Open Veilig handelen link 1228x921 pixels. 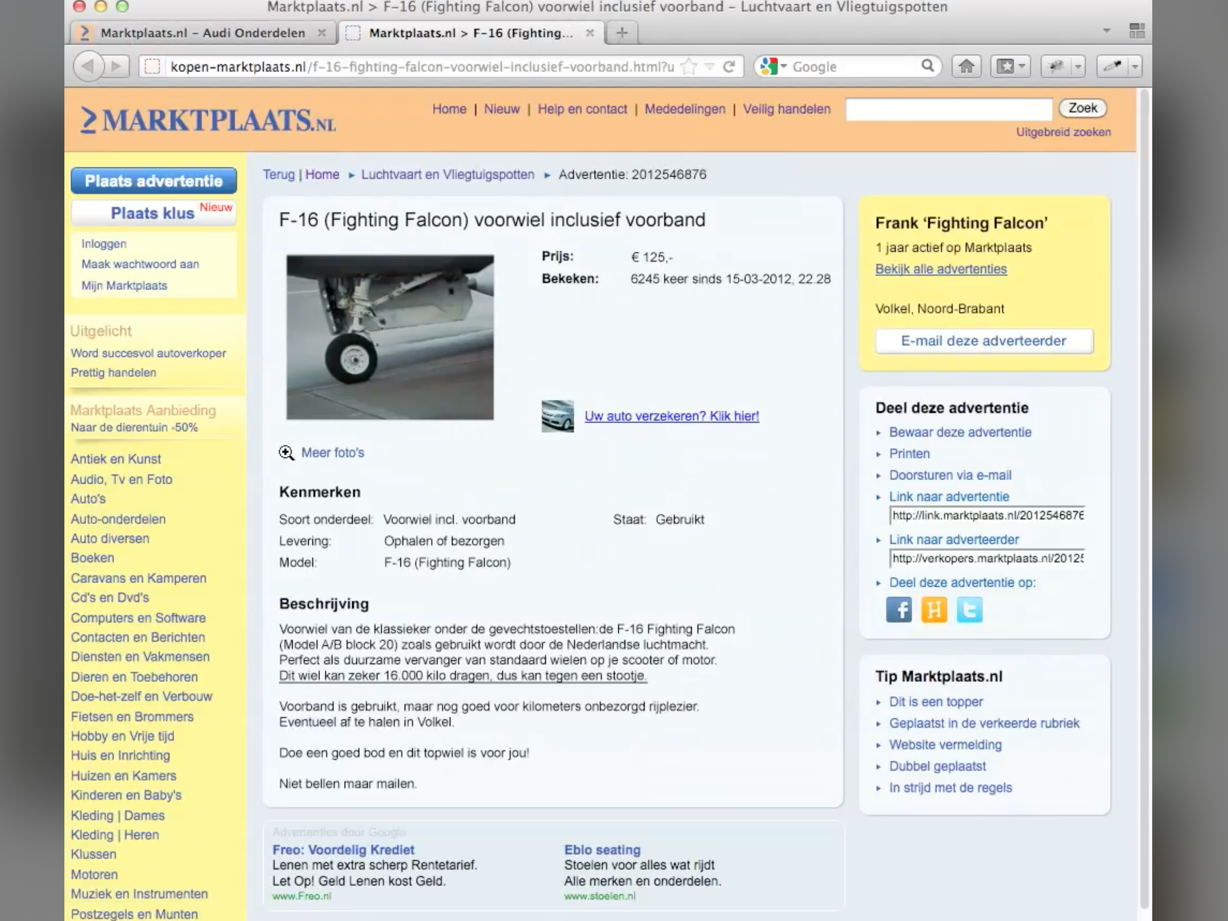[787, 109]
